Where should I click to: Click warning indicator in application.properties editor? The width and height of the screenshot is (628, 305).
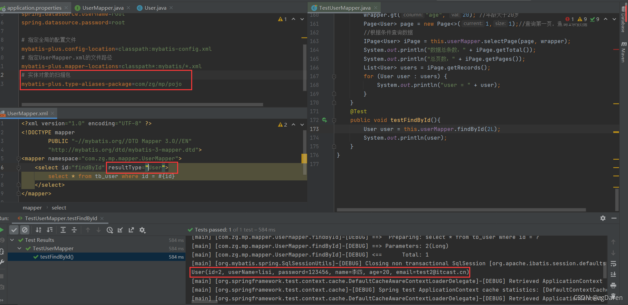282,19
